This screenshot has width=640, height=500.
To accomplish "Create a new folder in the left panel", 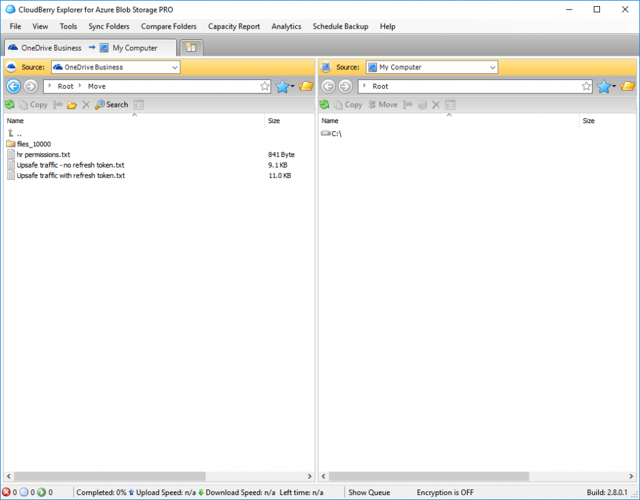I will (x=72, y=104).
